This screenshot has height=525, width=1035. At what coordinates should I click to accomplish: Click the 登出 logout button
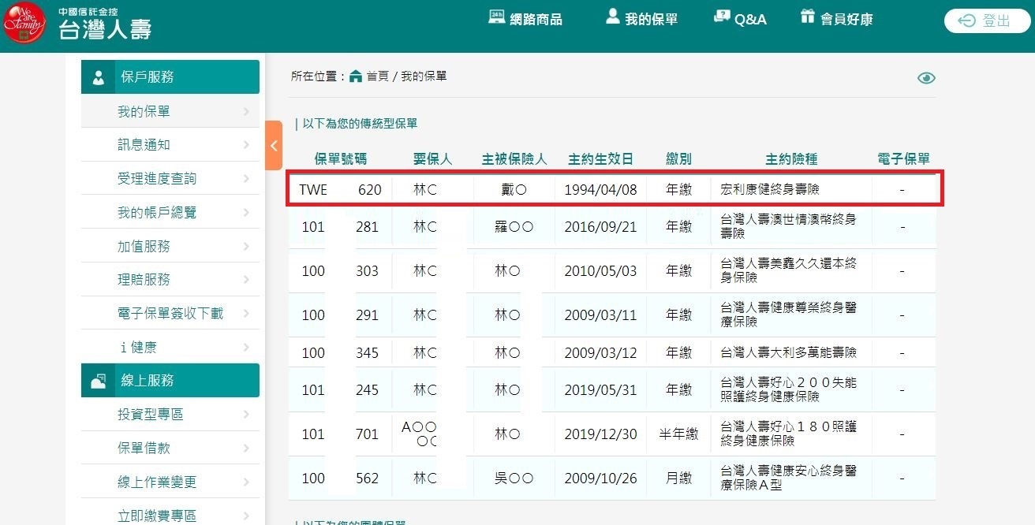point(987,21)
